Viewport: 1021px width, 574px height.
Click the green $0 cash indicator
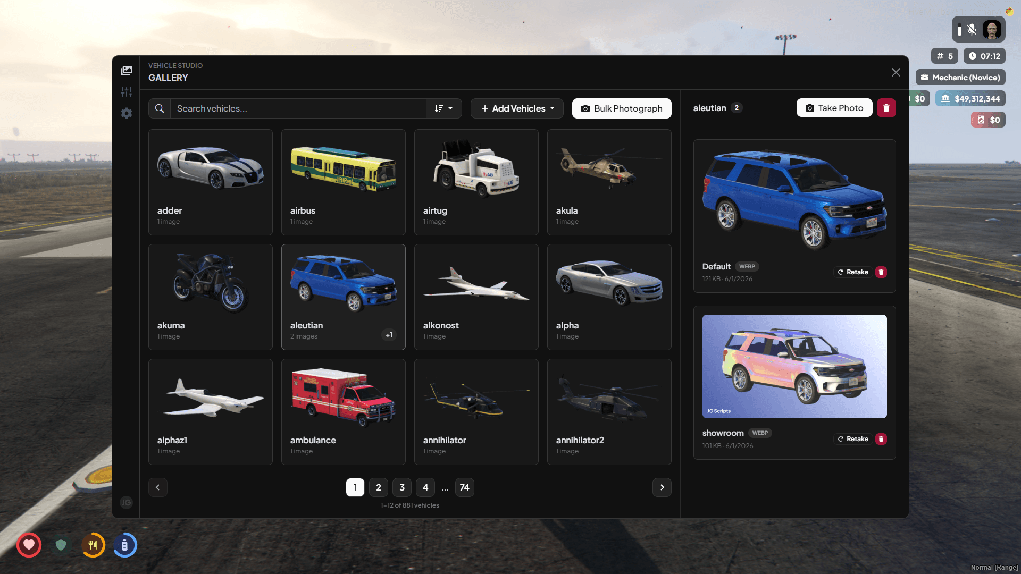919,98
